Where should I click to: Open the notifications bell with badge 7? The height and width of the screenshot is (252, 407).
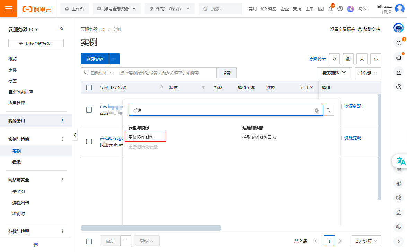[x=330, y=9]
